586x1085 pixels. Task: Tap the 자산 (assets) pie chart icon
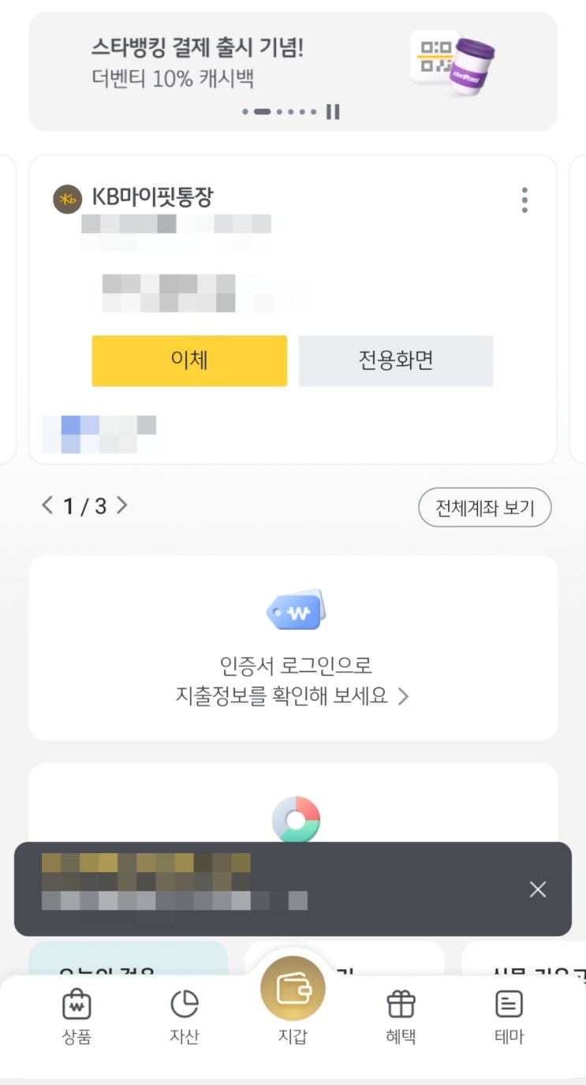[185, 1005]
